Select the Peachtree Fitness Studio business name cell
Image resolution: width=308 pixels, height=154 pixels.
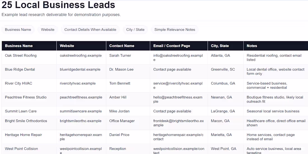[x=26, y=97]
